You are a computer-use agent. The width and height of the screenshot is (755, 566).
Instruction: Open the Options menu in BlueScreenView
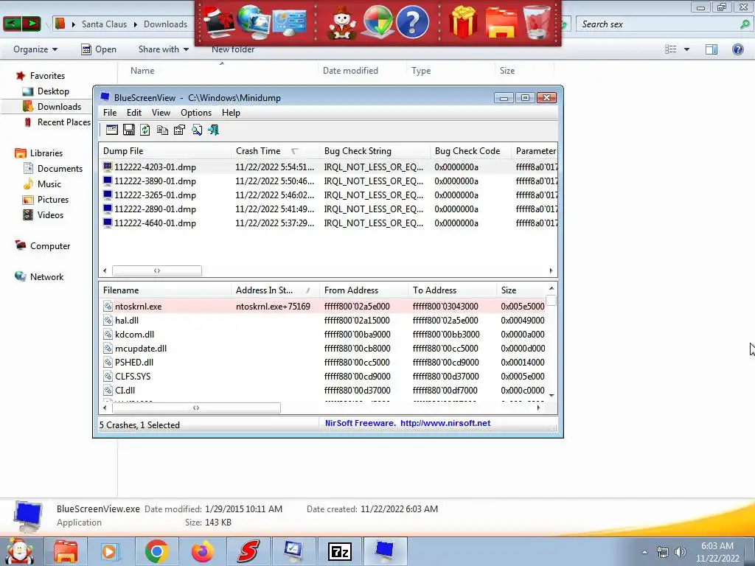196,113
